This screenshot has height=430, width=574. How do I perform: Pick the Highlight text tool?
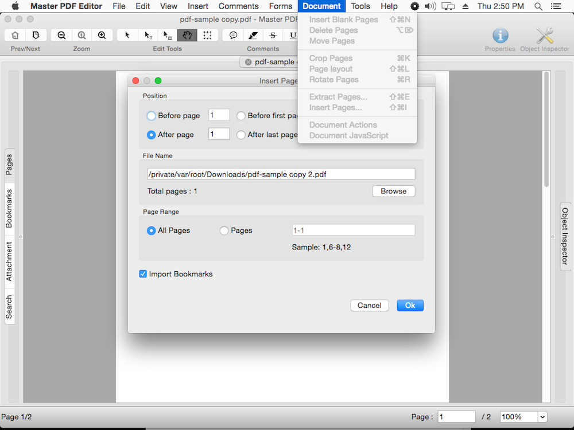coord(253,35)
